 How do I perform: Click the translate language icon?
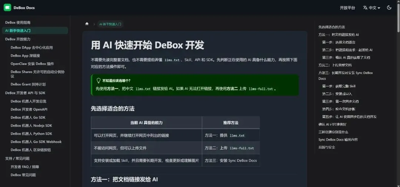pos(365,8)
